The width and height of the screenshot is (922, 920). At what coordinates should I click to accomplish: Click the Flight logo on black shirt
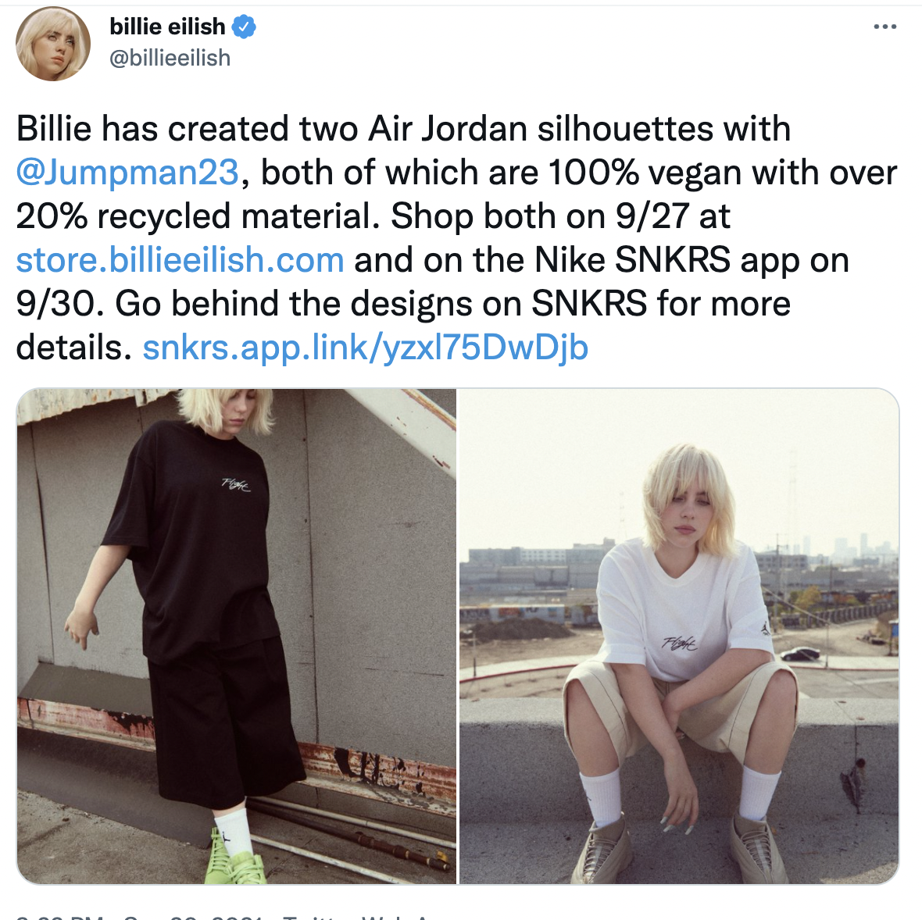(x=236, y=485)
